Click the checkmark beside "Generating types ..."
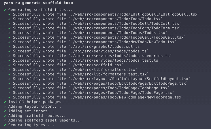This screenshot has width=211, height=129. tap(5, 125)
